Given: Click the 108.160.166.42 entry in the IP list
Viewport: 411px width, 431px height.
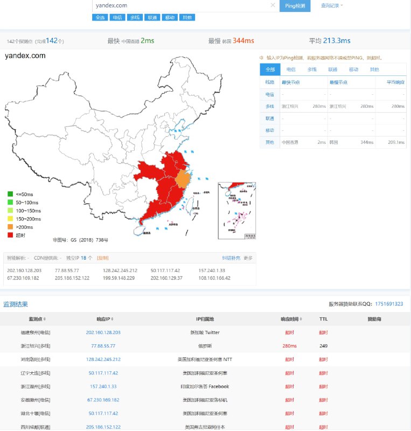Looking at the screenshot, I should tap(214, 278).
